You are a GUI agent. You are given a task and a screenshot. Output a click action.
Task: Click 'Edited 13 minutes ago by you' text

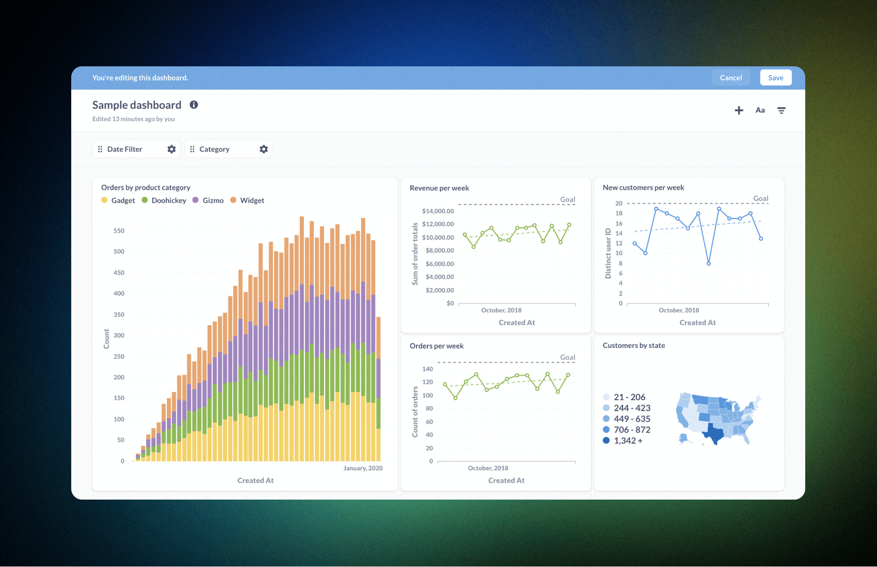[x=133, y=119]
